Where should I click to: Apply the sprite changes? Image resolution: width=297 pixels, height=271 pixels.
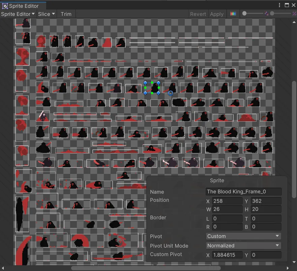tap(217, 14)
